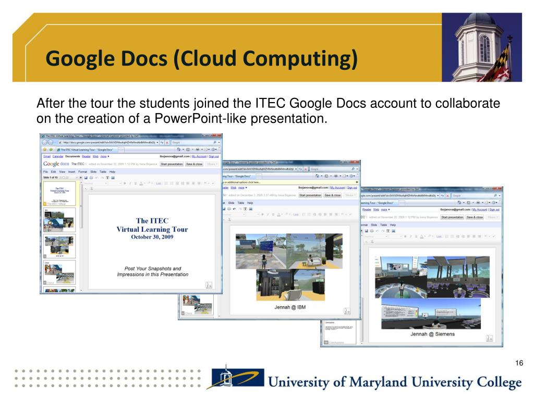534x400 pixels.
Task: Open 'more' dropdown in Jennah @ Siemens window
Action: point(385,209)
